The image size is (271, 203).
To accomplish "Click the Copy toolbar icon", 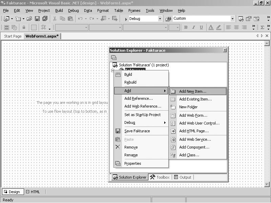I will [62, 19].
